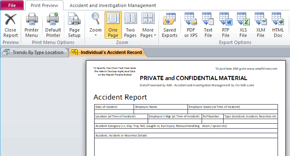Image resolution: width=290 pixels, height=156 pixels.
Task: Export report to XLS File
Action: tap(243, 25)
